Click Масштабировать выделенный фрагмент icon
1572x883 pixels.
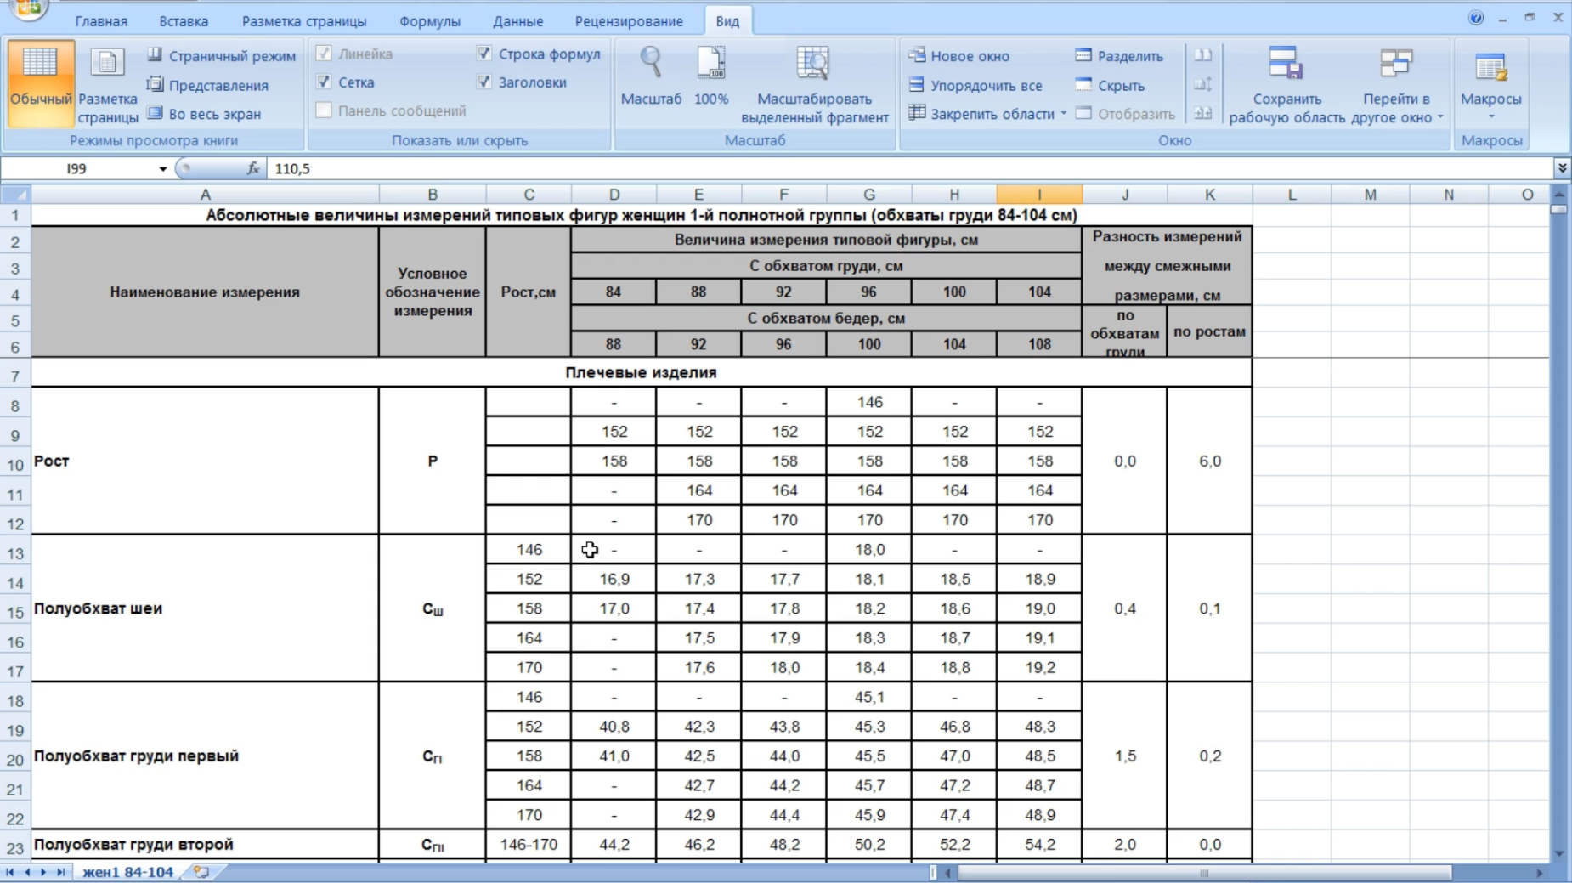813,63
